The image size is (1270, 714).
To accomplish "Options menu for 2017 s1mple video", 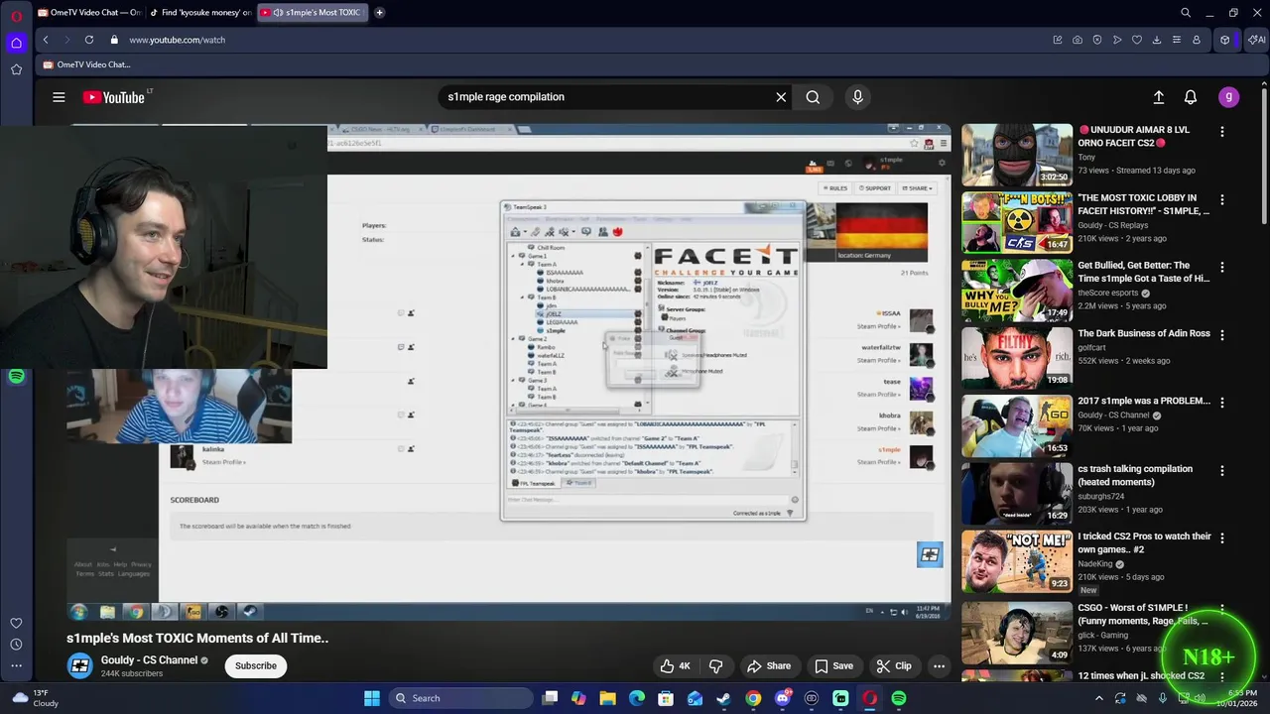I will pyautogui.click(x=1222, y=403).
